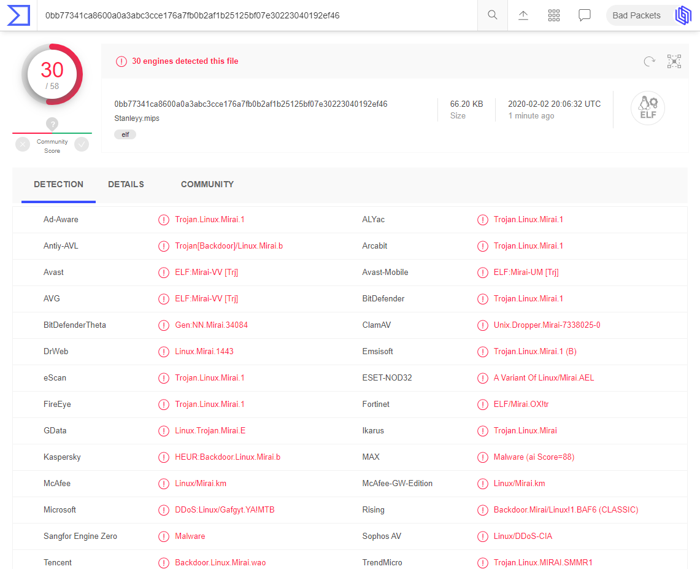
Task: Click the ESET-NOD32 warning icon
Action: (483, 378)
